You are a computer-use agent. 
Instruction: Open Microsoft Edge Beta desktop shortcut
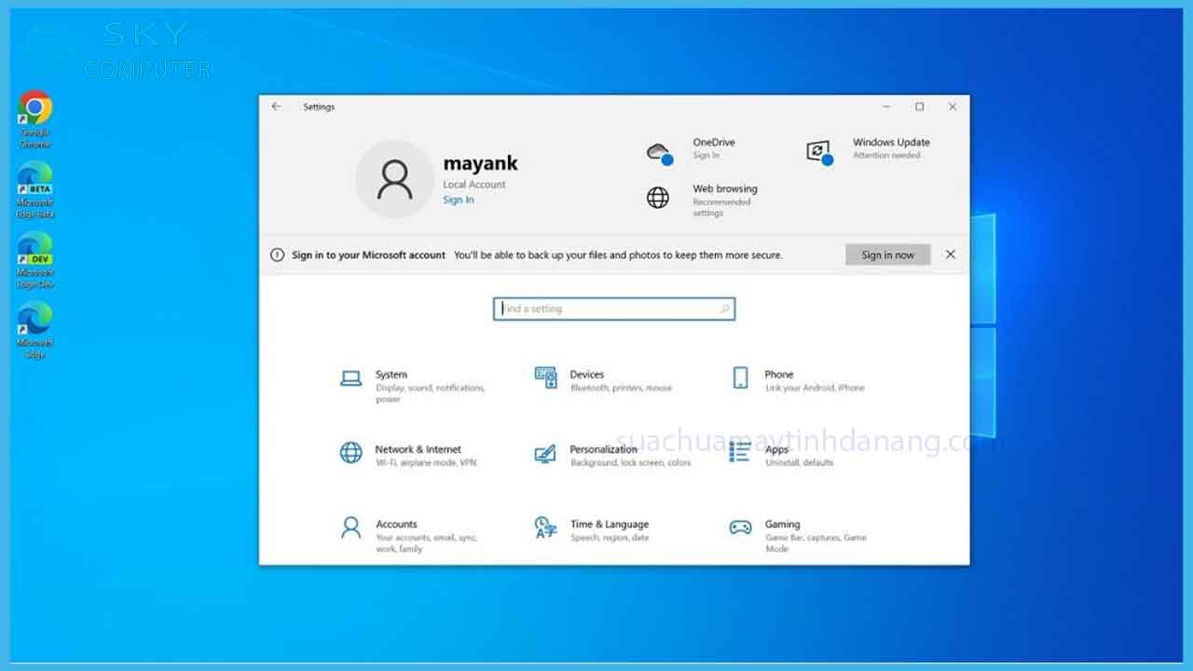coord(35,179)
